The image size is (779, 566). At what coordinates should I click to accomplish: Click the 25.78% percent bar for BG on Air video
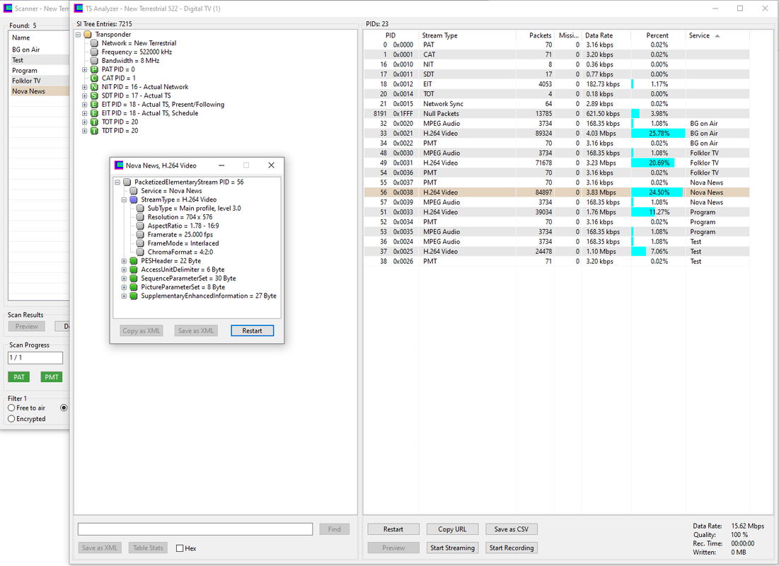(658, 134)
